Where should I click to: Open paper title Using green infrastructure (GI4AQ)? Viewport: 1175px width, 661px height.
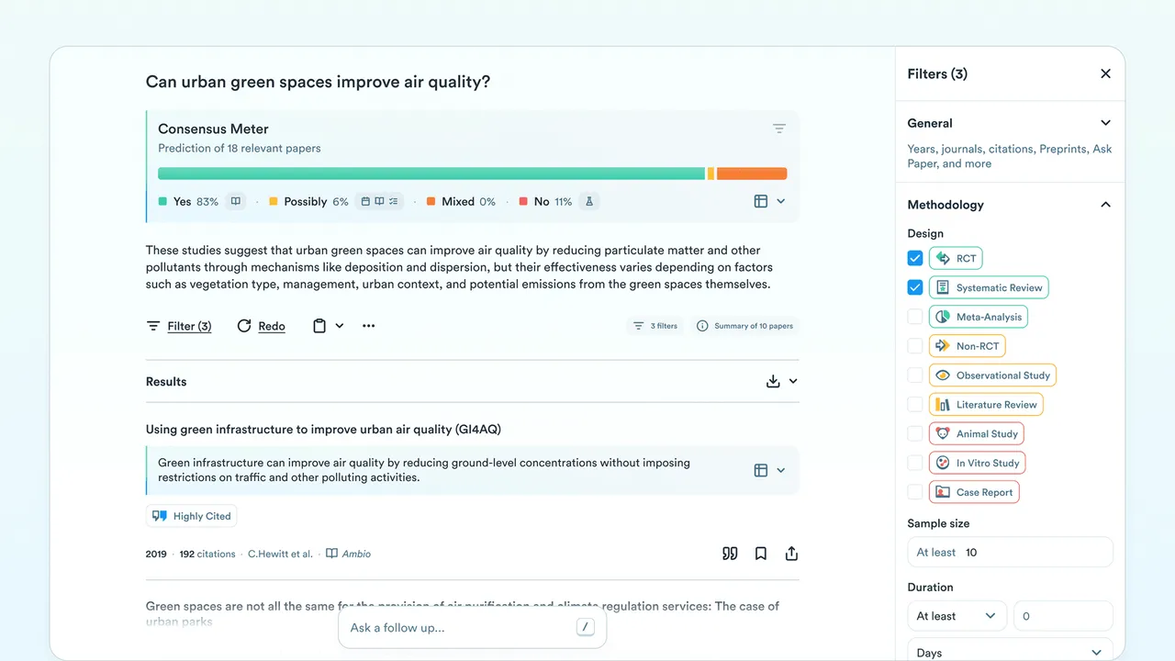coord(323,429)
